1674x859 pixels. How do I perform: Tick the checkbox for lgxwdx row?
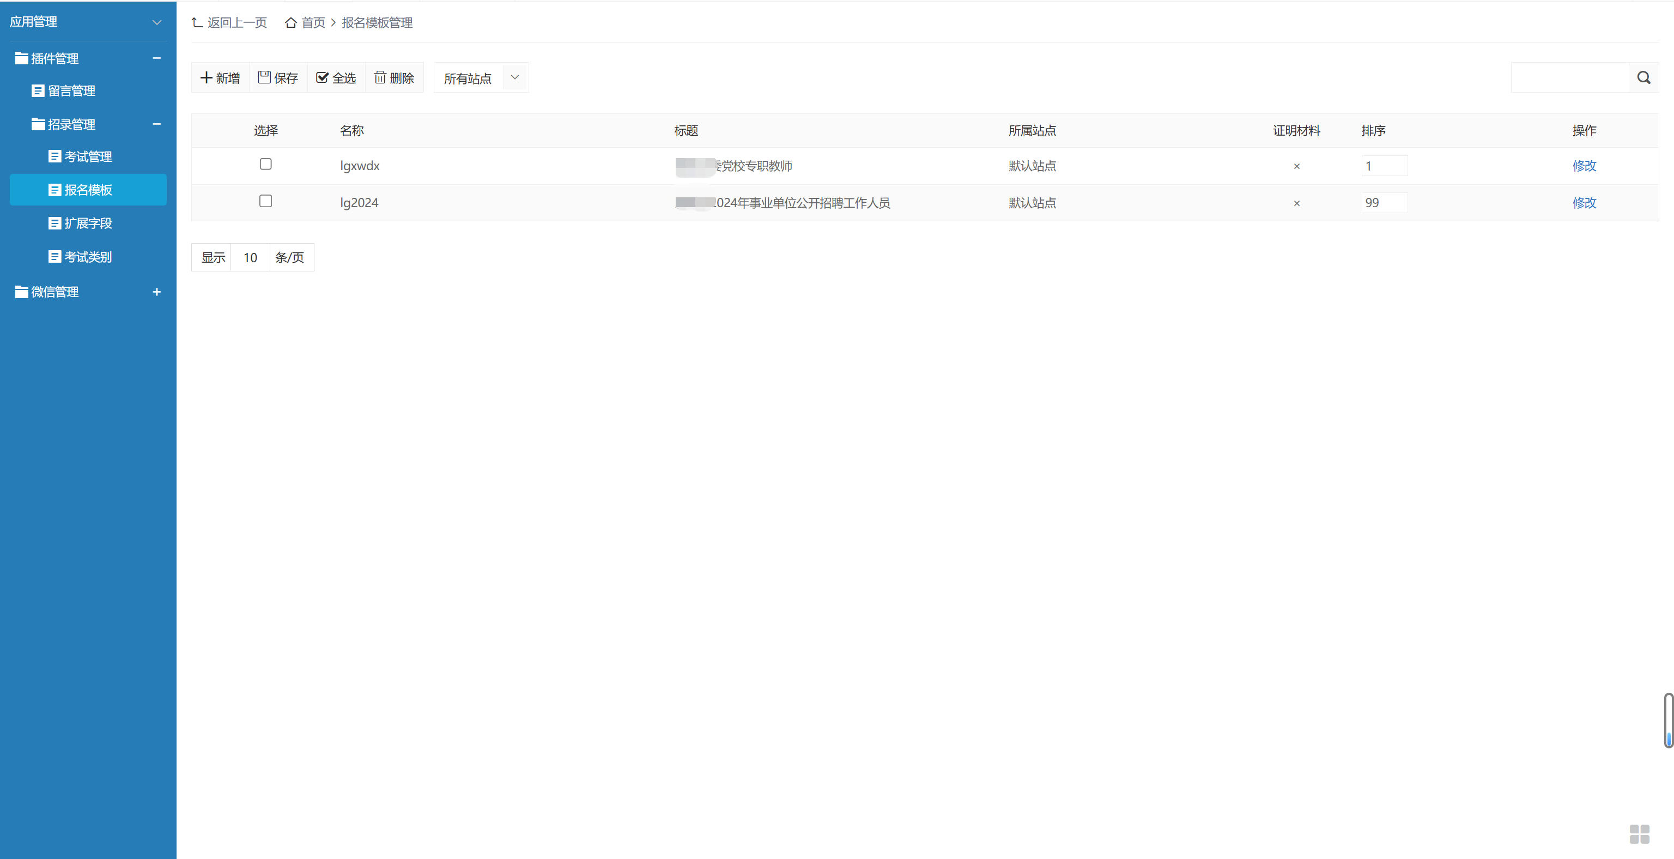(x=265, y=164)
